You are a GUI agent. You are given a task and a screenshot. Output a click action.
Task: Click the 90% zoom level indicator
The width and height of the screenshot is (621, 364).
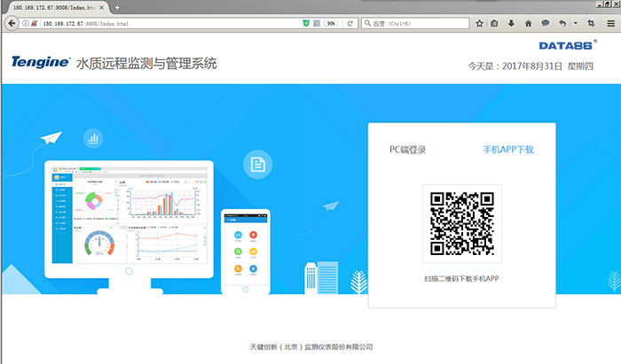tap(331, 23)
